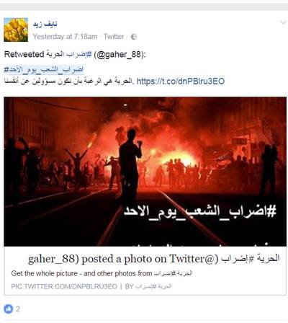This screenshot has height=323, width=288.
Task: Open the 'Yesterday at 7:18am' timestamp
Action: pyautogui.click(x=65, y=37)
